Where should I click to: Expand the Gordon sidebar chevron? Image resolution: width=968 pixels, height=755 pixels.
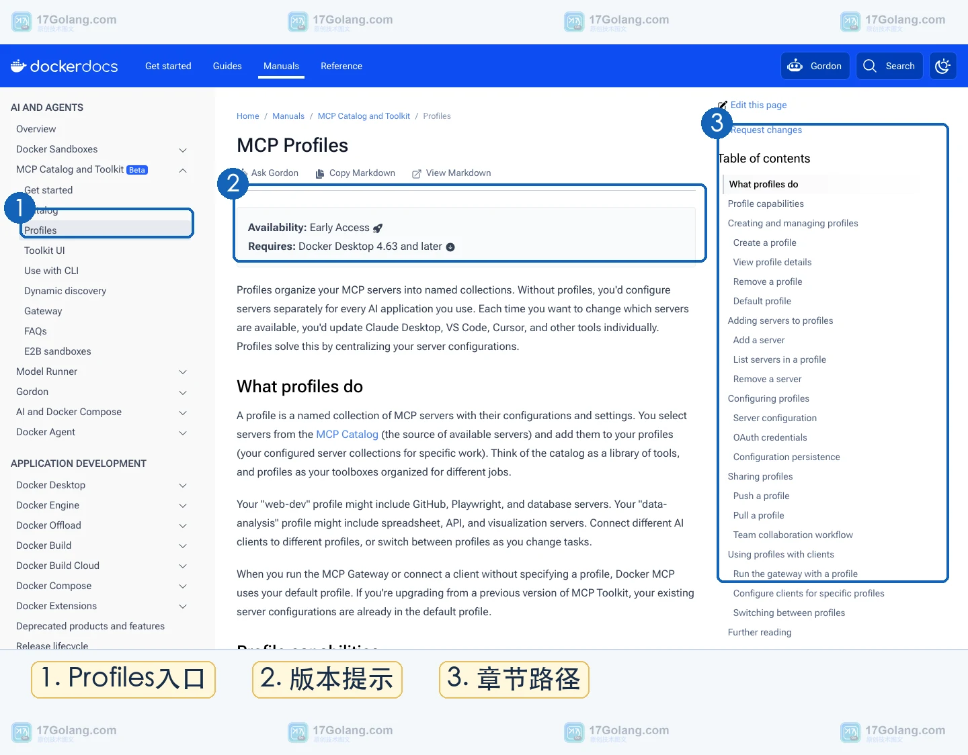tap(183, 392)
